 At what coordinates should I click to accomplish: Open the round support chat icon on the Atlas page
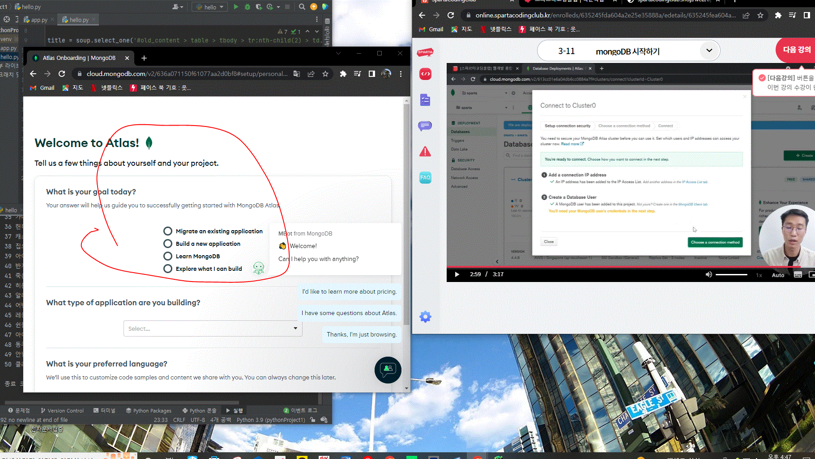(388, 370)
